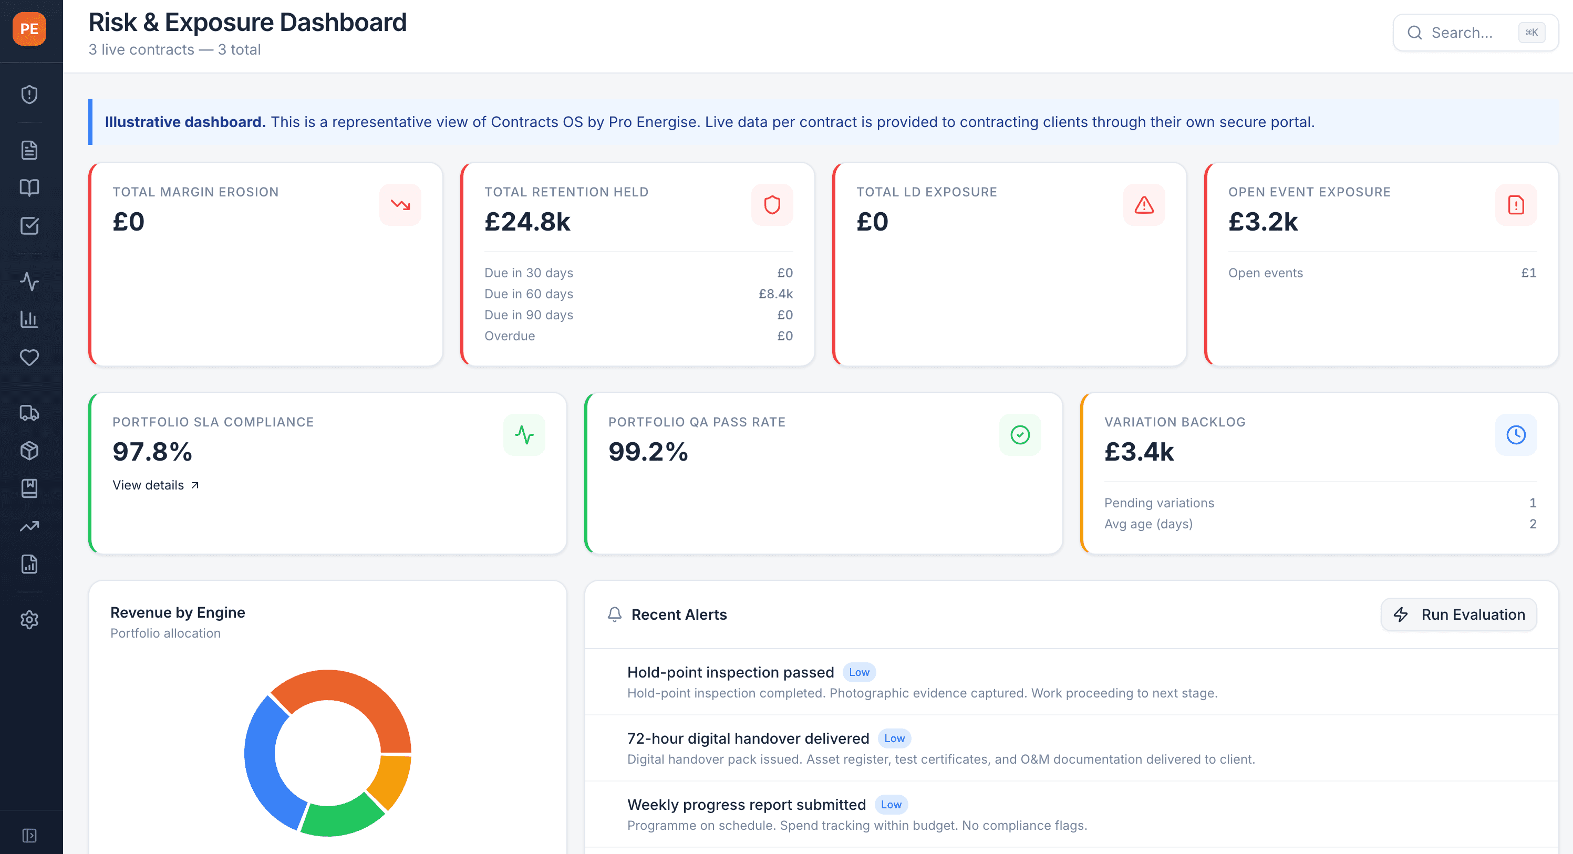Click the LD exposure warning triangle icon
The width and height of the screenshot is (1573, 854).
pyautogui.click(x=1144, y=205)
